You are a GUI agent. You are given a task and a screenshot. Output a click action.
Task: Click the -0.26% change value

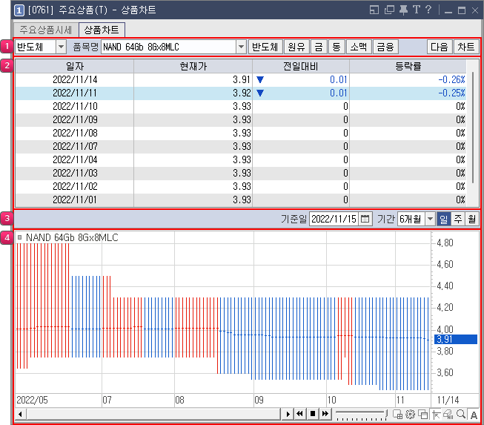[452, 79]
